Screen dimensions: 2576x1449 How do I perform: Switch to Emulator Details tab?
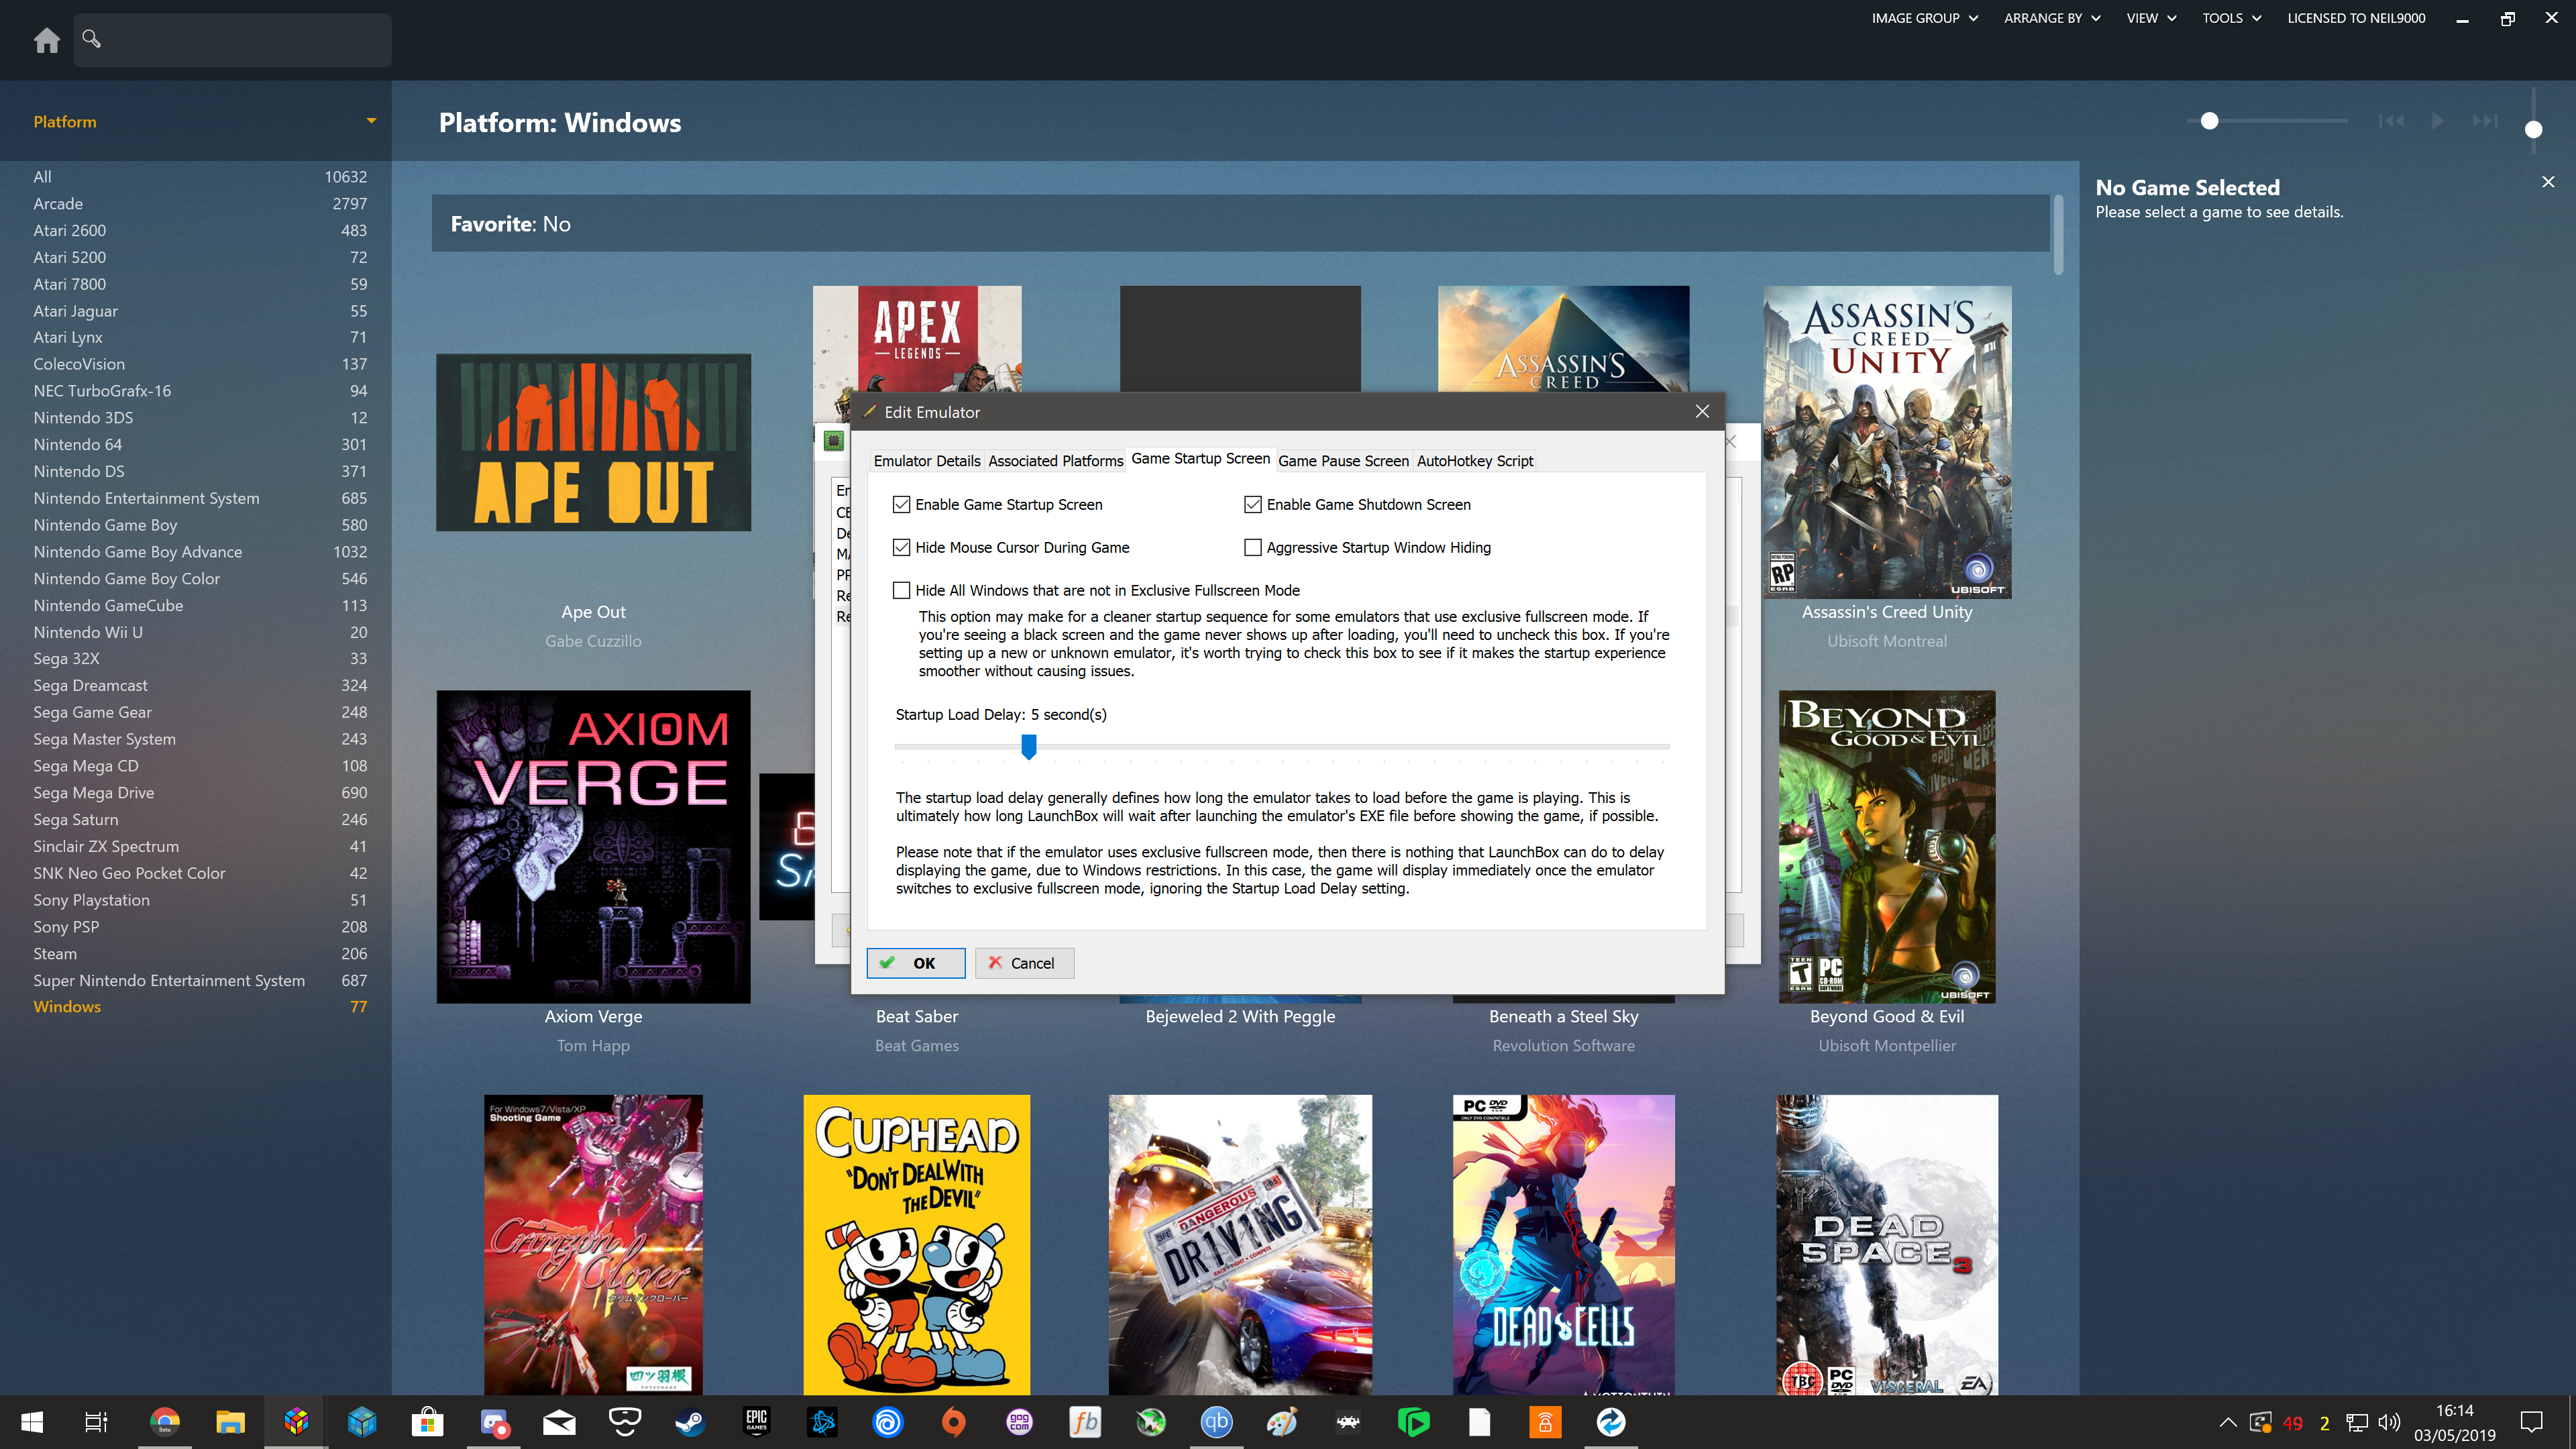pos(926,461)
